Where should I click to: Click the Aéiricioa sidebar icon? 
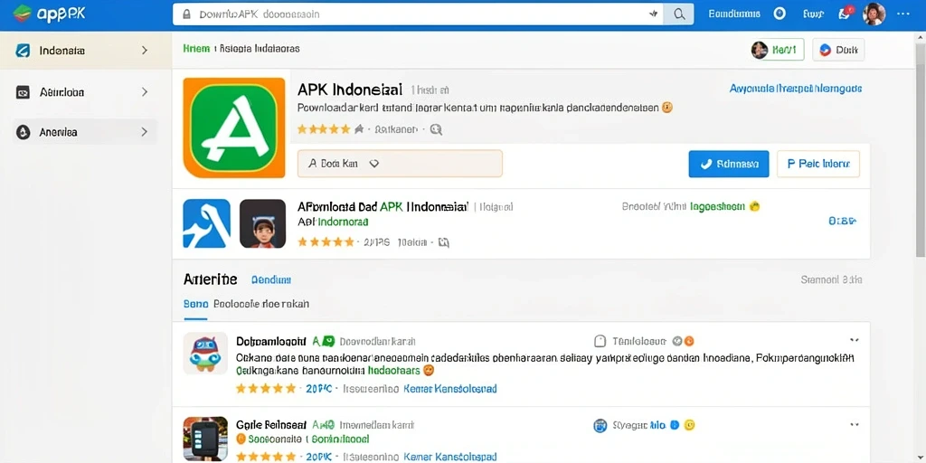pyautogui.click(x=23, y=92)
